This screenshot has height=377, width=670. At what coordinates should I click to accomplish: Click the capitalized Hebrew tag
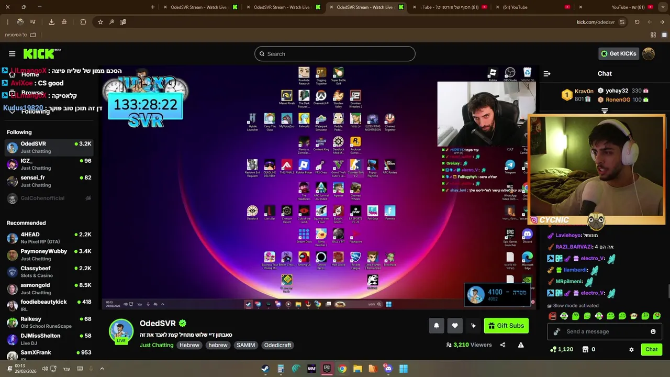coord(189,345)
